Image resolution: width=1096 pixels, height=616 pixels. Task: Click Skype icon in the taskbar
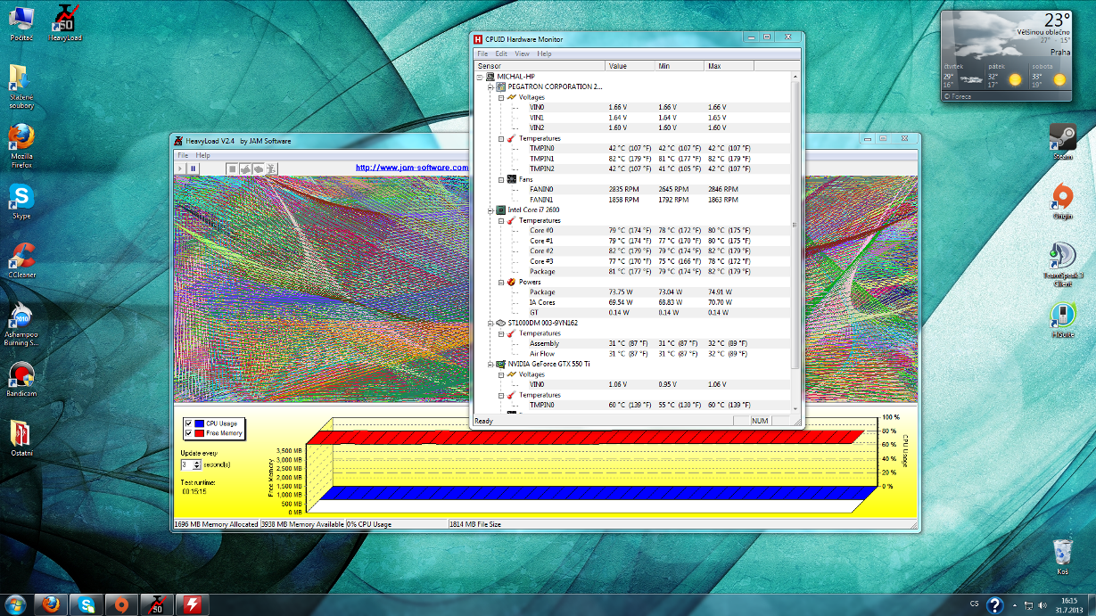pos(87,604)
